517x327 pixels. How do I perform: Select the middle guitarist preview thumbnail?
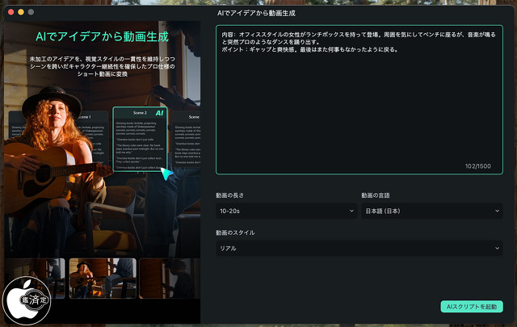pyautogui.click(x=103, y=279)
